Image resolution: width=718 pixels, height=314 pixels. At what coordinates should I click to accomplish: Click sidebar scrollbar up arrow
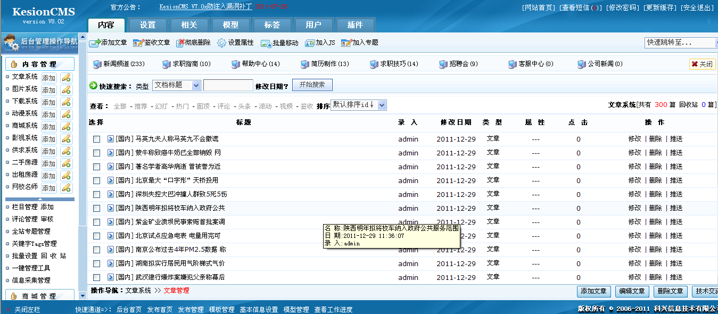(82, 38)
